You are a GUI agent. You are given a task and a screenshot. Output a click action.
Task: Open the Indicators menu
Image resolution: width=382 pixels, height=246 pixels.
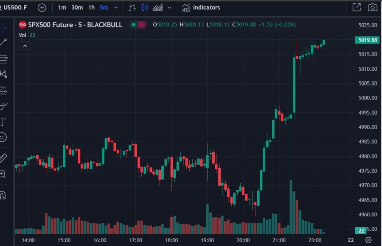click(201, 8)
